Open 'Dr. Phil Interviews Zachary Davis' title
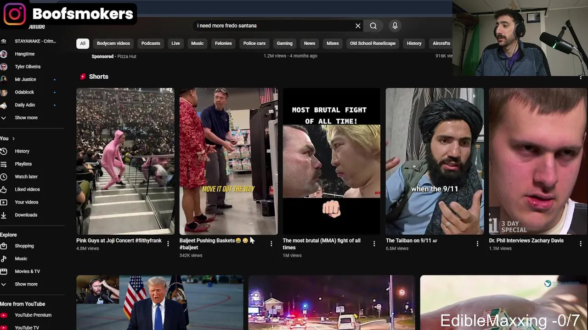Image resolution: width=588 pixels, height=330 pixels. click(x=526, y=241)
